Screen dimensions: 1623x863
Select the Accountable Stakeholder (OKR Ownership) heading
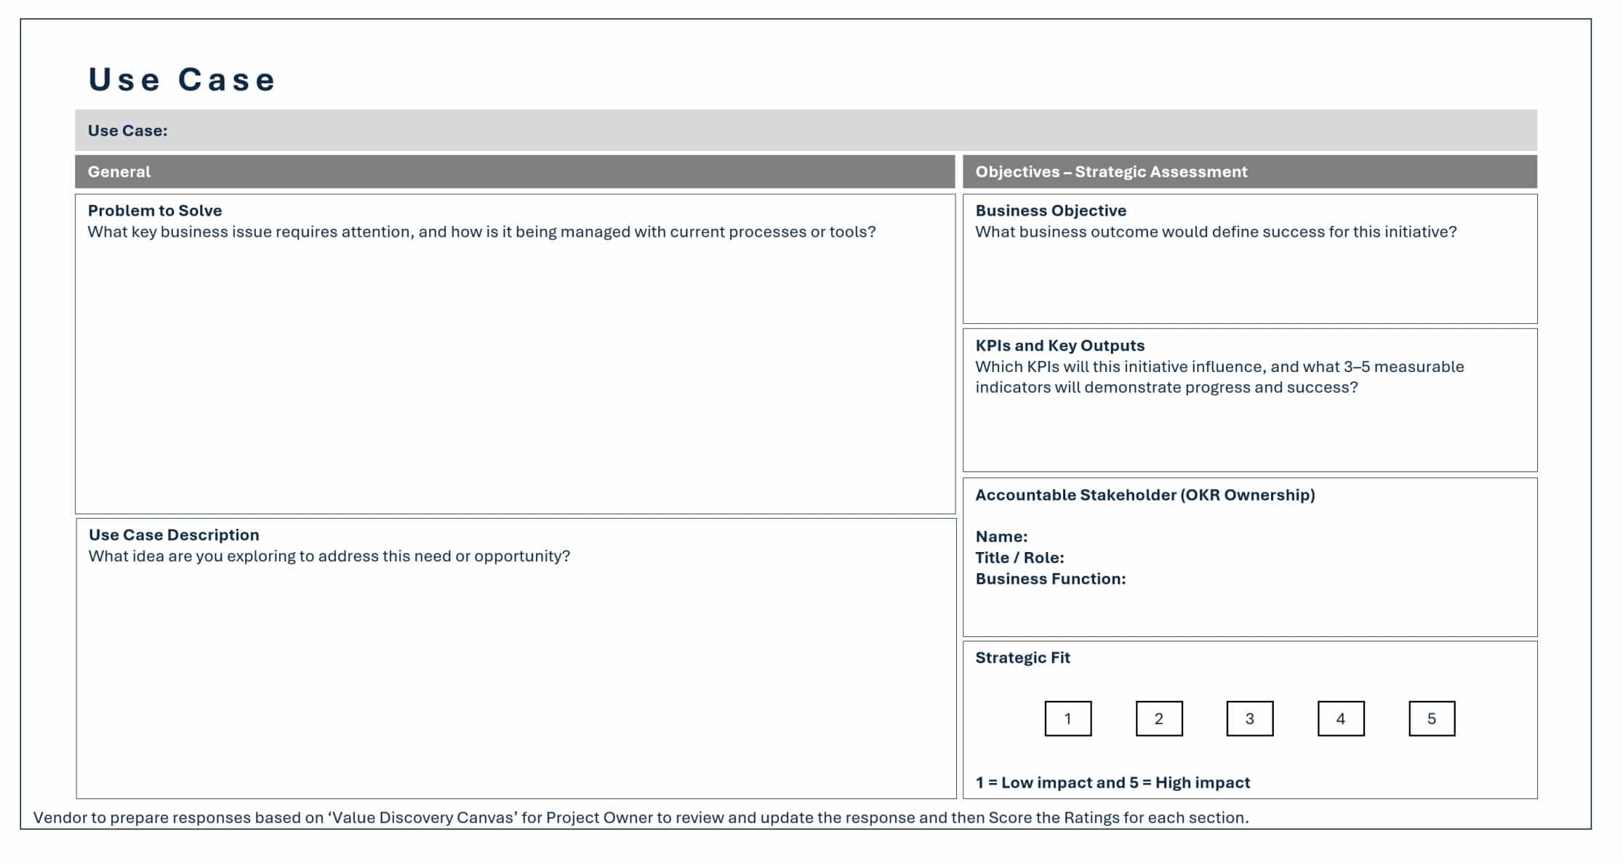pos(1146,495)
